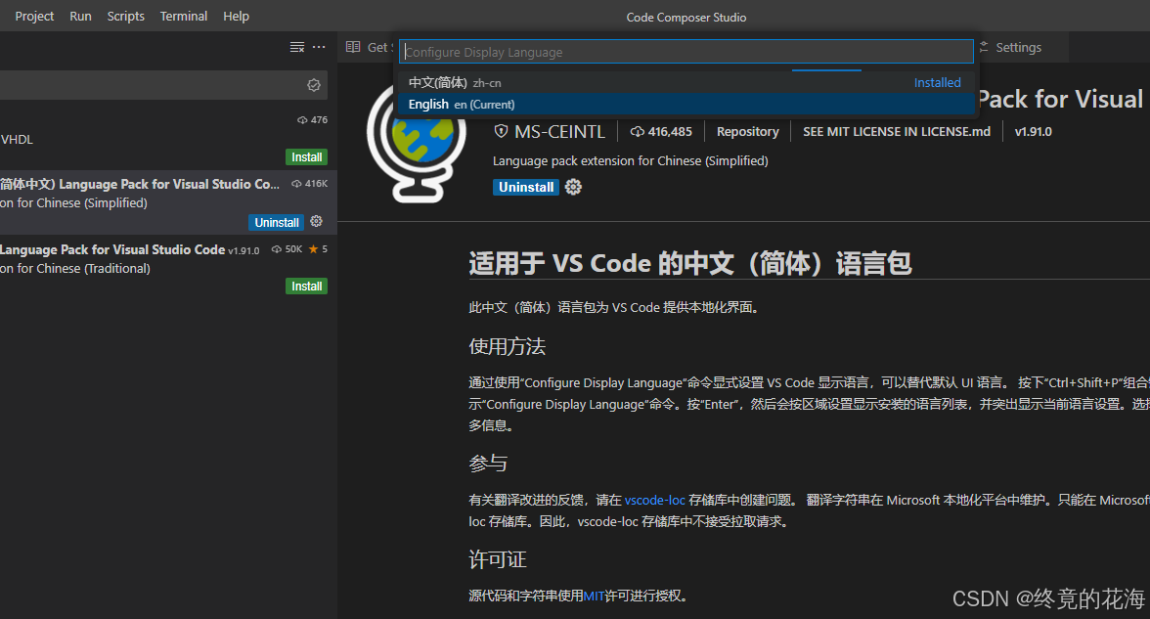The height and width of the screenshot is (619, 1150).
Task: Switch to the Settings tab
Action: (x=1018, y=48)
